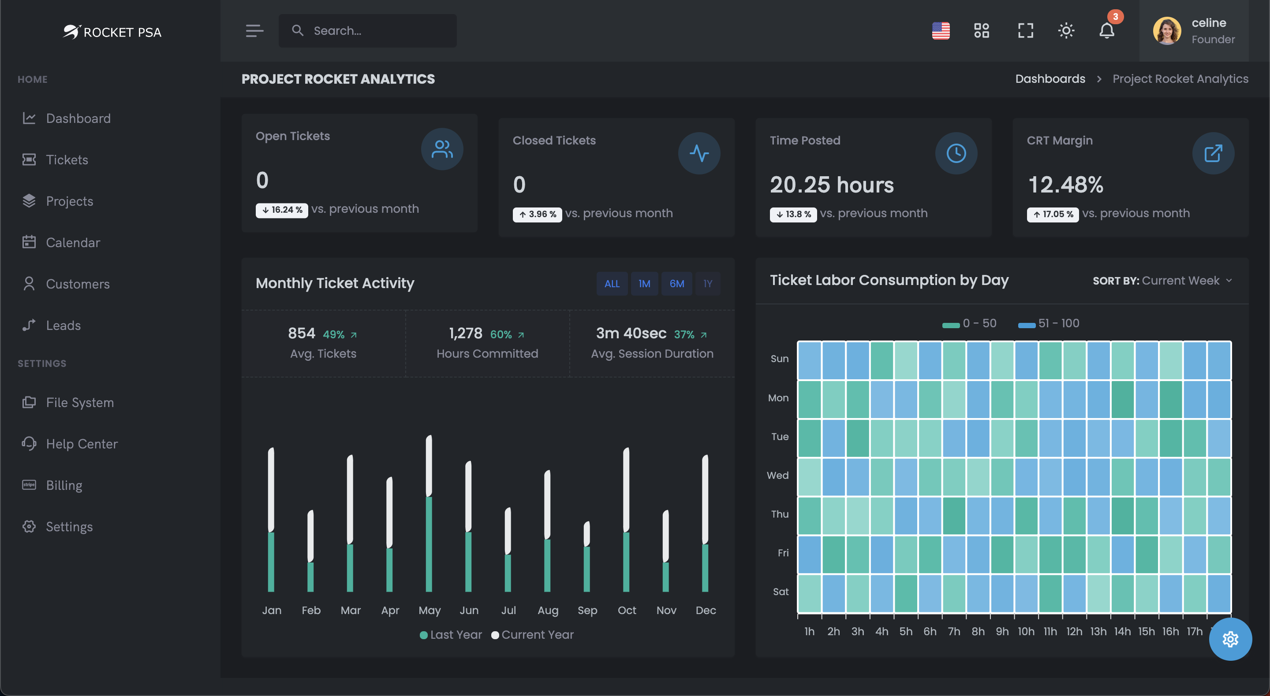This screenshot has width=1270, height=696.
Task: Enter fullscreen mode via the header icon
Action: click(1025, 30)
